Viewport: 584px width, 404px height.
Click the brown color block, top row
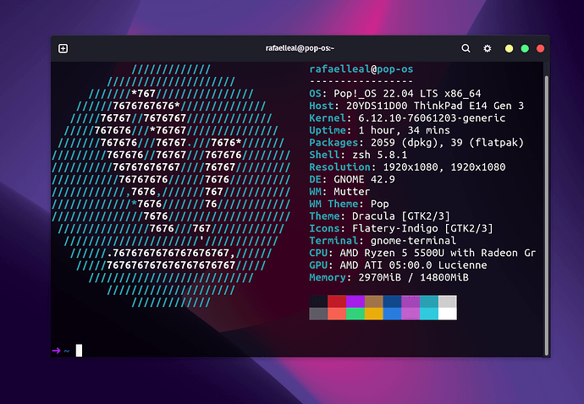[x=373, y=302]
